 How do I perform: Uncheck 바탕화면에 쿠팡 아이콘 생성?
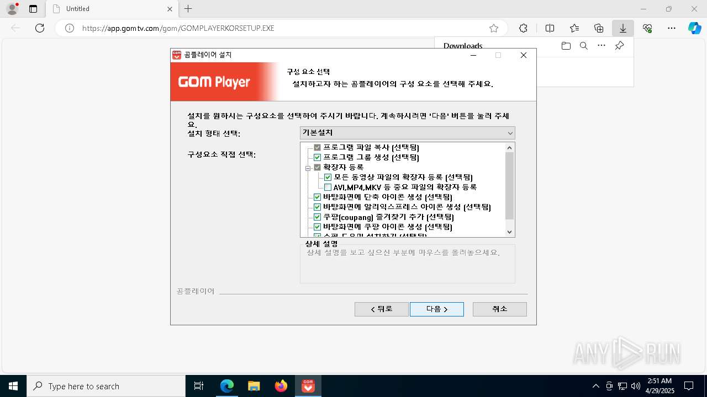(x=317, y=227)
